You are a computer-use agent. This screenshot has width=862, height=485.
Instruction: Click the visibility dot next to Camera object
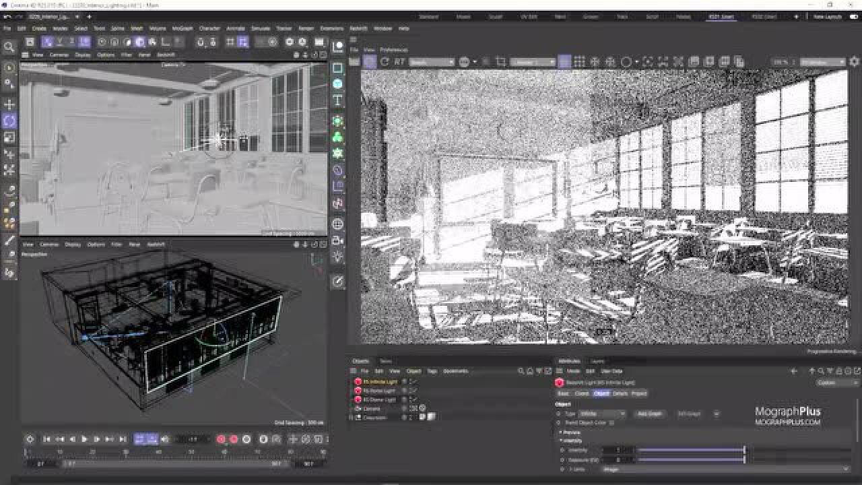[x=404, y=407]
